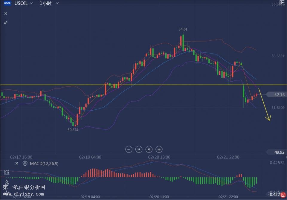Click the USOIL symbol logo badge
The height and width of the screenshot is (200, 287).
point(7,3)
